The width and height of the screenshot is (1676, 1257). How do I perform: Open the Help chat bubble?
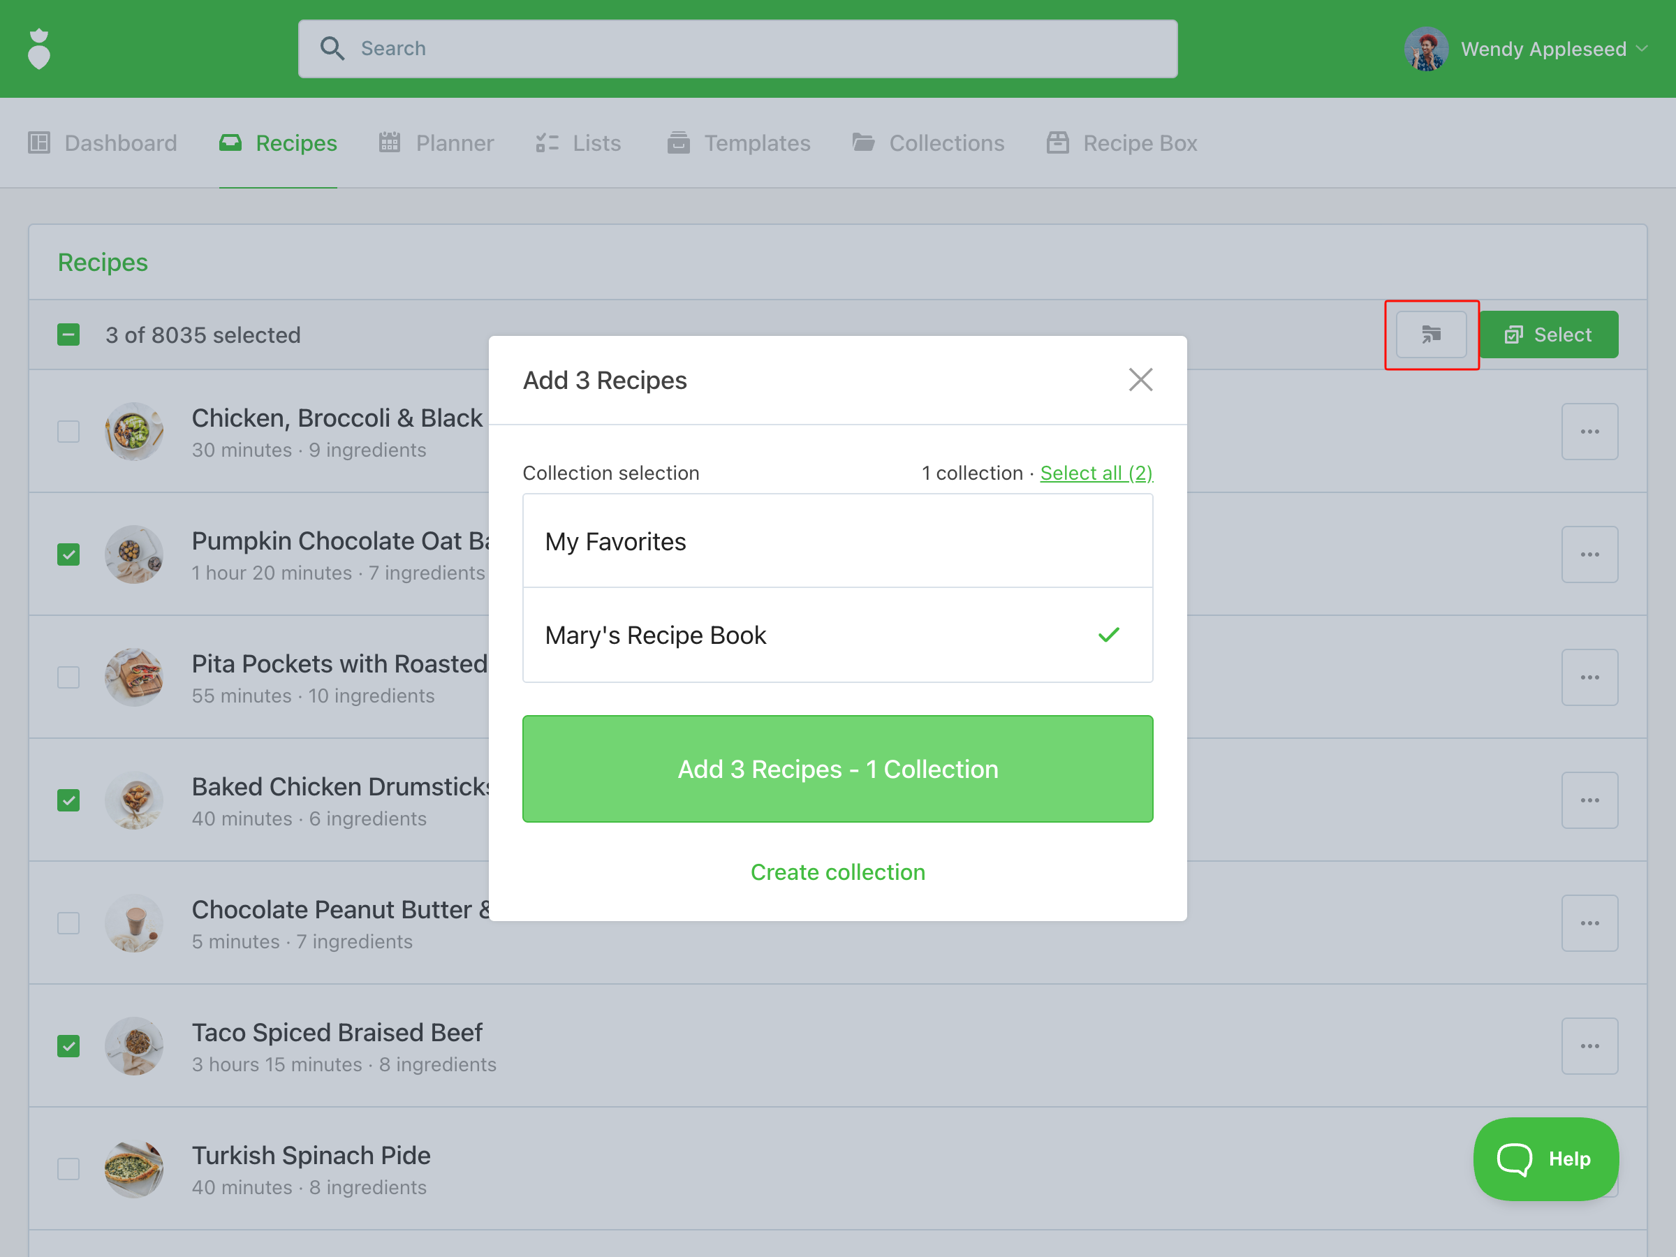(x=1545, y=1159)
